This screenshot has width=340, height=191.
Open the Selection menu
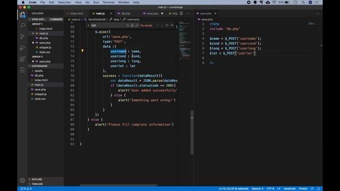pyautogui.click(x=64, y=2)
